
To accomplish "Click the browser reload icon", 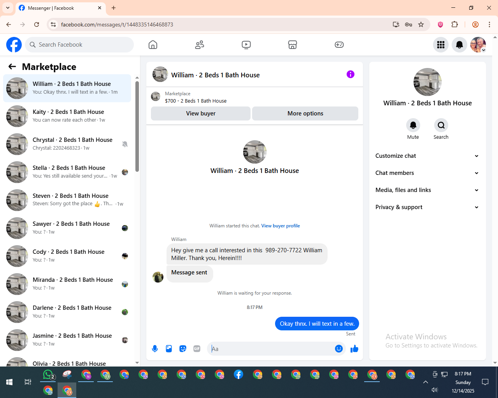I will (37, 24).
